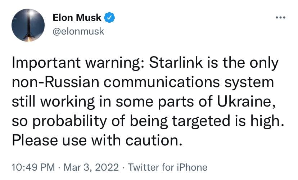298x180 pixels.
Task: Open the three-dot more options menu
Action: coord(280,18)
